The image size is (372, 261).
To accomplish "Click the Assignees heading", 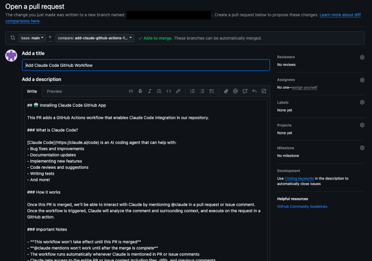I will tap(286, 80).
